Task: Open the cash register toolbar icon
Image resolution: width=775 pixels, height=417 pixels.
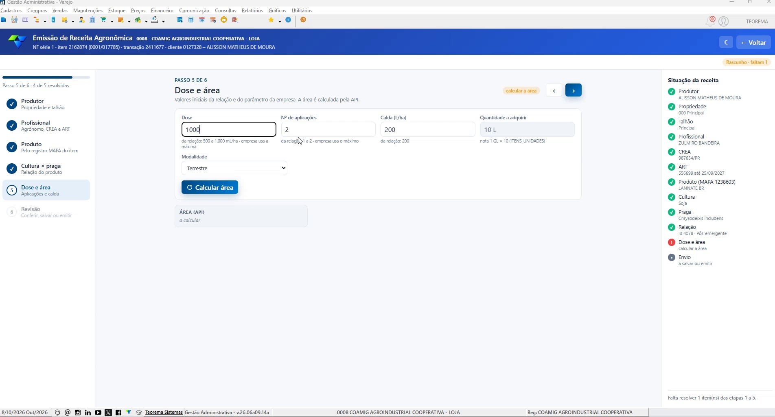Action: 155,20
